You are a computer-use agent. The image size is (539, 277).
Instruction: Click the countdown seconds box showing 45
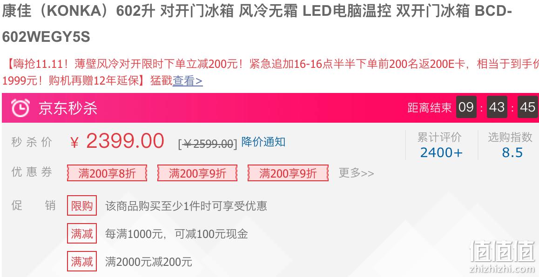click(528, 107)
